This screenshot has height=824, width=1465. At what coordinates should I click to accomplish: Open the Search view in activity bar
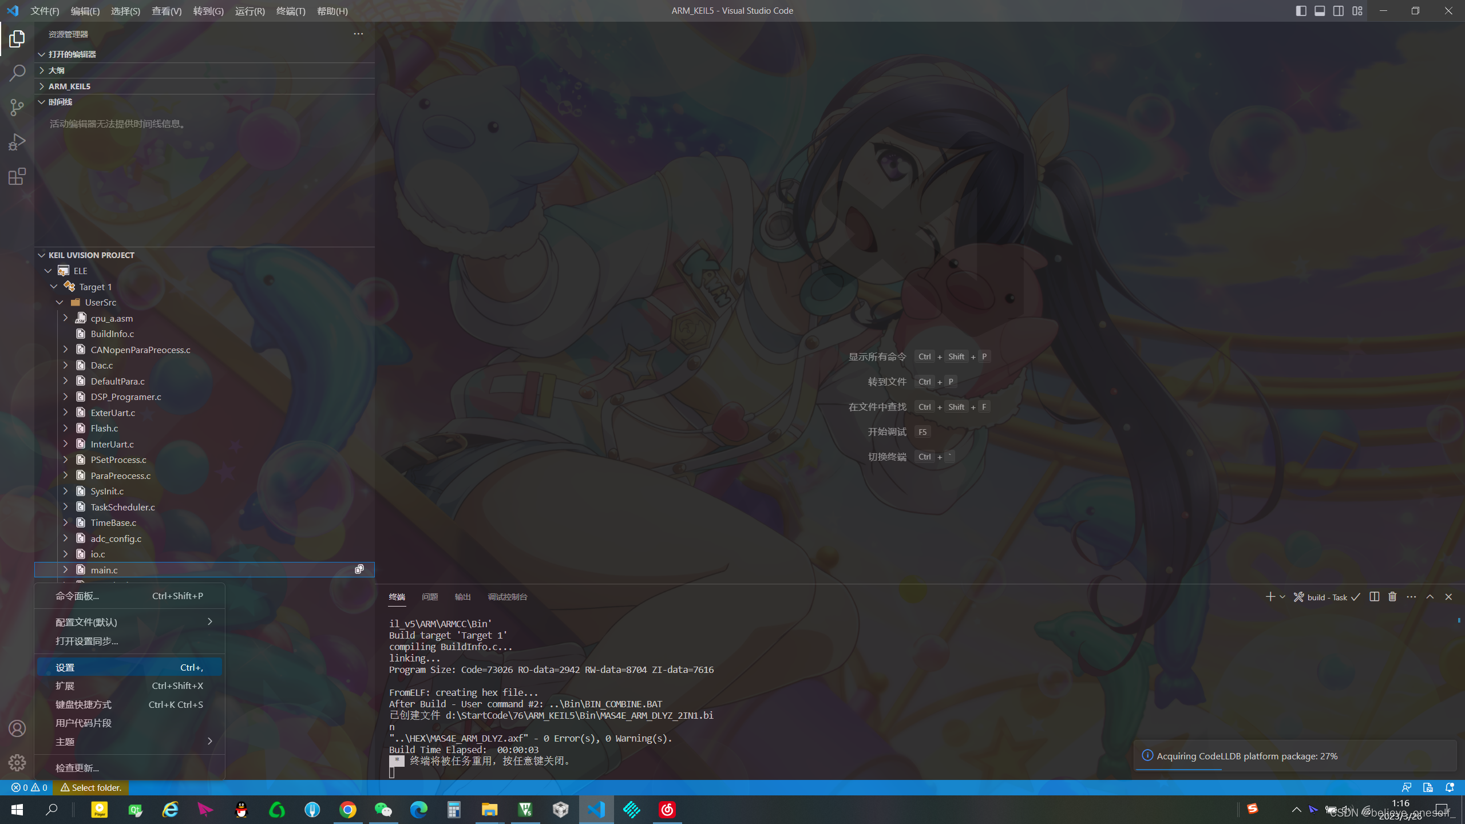coord(17,73)
